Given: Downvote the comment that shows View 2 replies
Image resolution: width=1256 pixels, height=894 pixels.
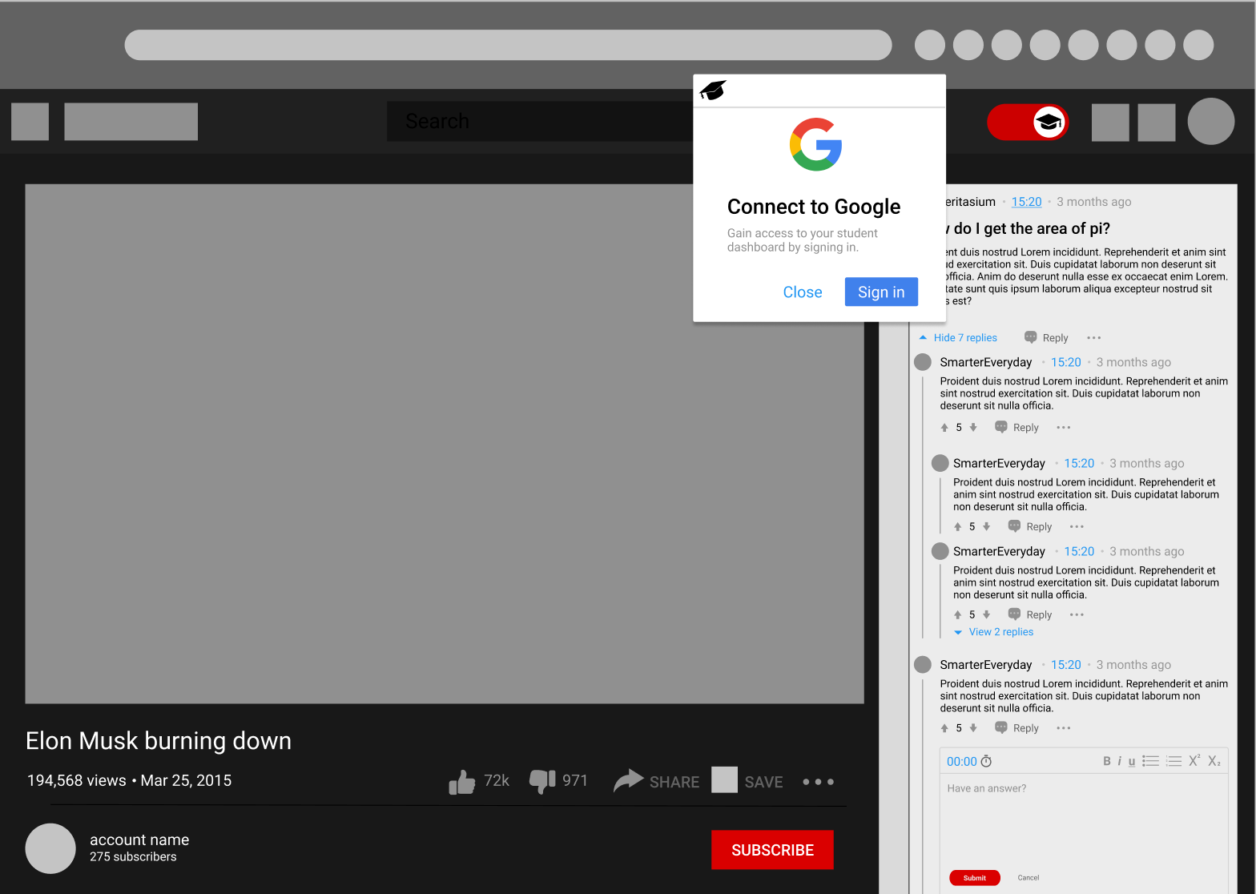Looking at the screenshot, I should 987,614.
